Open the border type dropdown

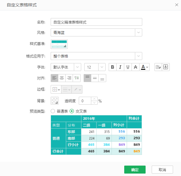[x=56, y=89]
